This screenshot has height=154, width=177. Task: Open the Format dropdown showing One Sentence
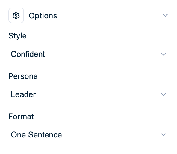tap(88, 135)
